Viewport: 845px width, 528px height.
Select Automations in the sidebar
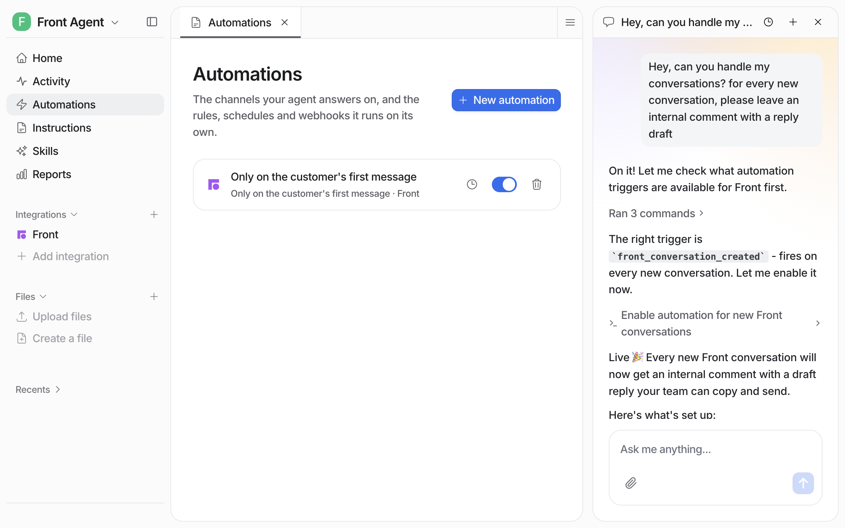[85, 105]
